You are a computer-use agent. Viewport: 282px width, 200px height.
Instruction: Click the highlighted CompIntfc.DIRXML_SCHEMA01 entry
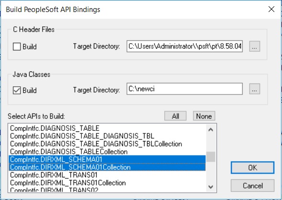pos(107,159)
